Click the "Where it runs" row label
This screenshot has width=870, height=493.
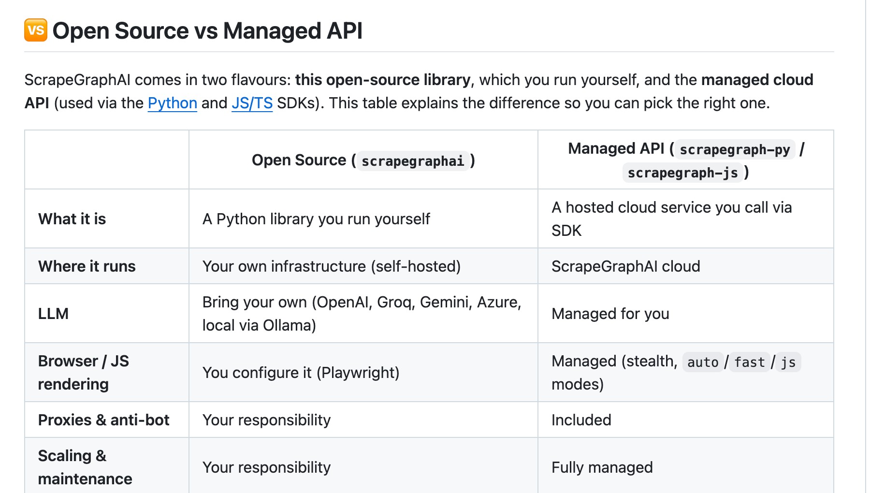(x=87, y=266)
